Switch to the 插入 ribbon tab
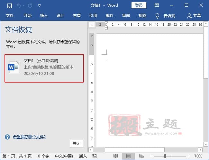This screenshot has height=160, width=209. (44, 16)
